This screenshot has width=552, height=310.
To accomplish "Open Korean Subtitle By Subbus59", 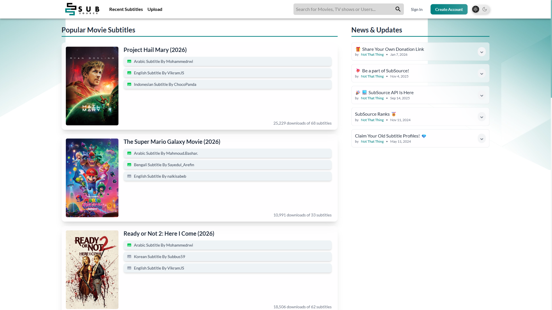I will click(x=227, y=257).
